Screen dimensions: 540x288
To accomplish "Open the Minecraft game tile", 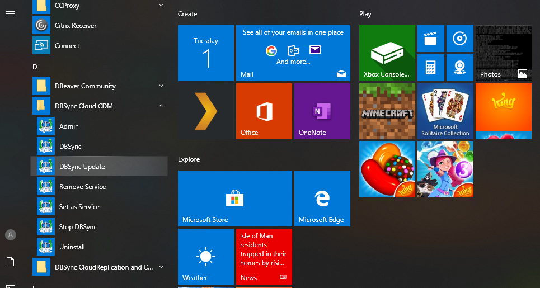I will tap(387, 111).
